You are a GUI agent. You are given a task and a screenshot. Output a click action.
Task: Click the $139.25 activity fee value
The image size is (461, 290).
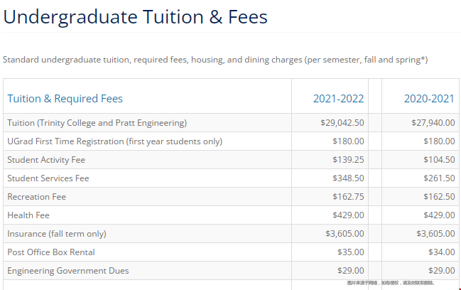click(348, 160)
